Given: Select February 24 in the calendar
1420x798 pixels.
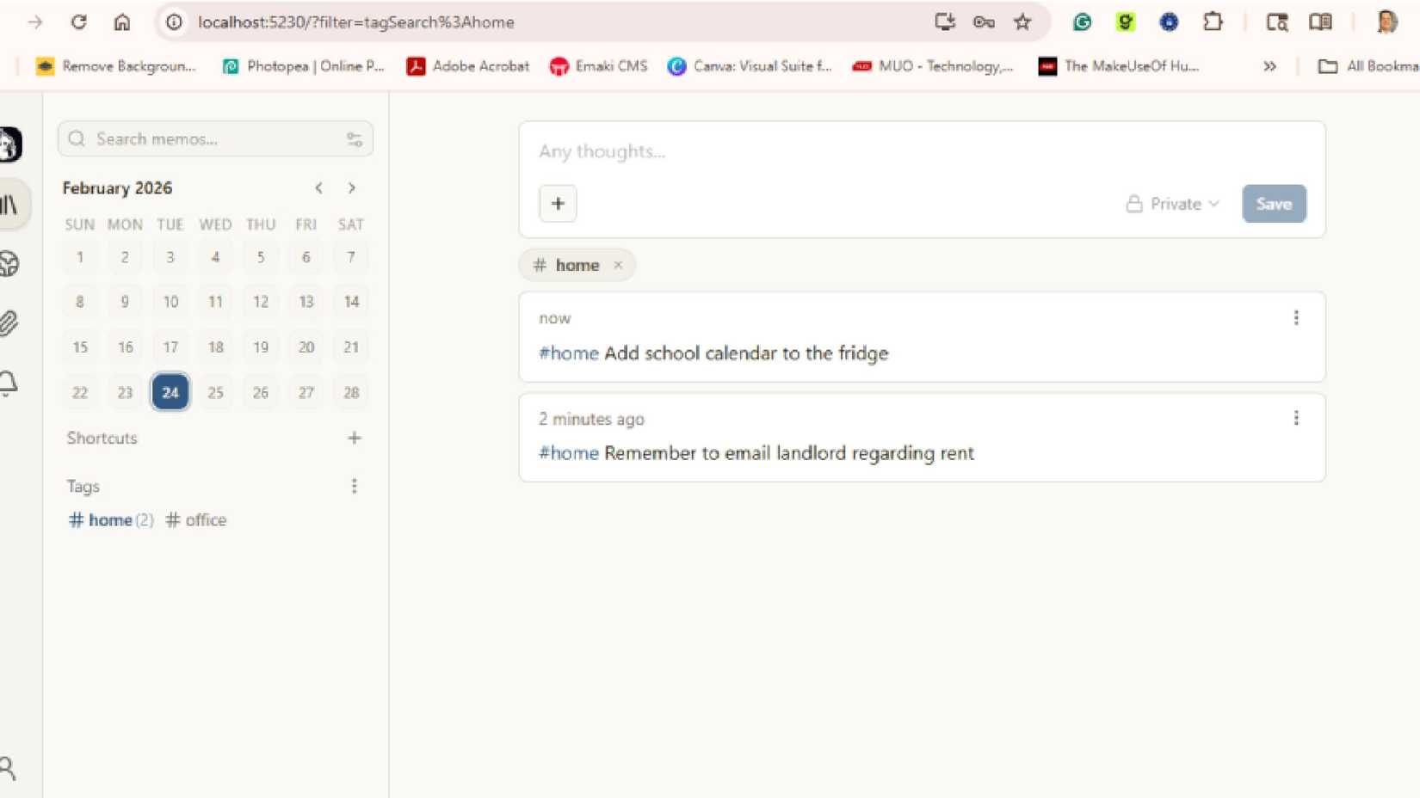Looking at the screenshot, I should (x=170, y=393).
